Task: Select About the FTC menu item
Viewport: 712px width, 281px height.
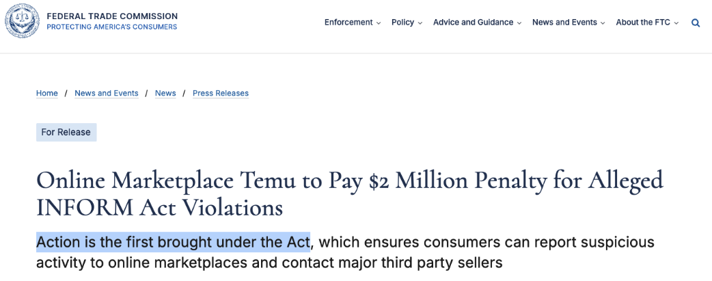Action: tap(643, 23)
